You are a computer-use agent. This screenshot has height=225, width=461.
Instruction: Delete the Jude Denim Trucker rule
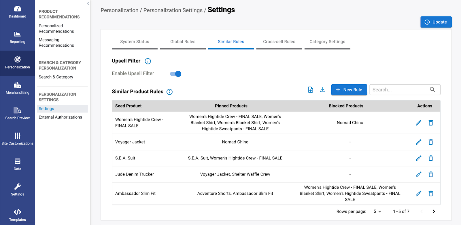(431, 174)
